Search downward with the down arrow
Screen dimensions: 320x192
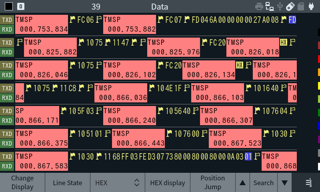[x=284, y=183]
